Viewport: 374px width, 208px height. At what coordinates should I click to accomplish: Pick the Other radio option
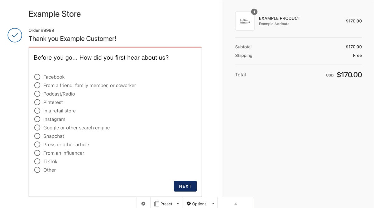coord(37,170)
